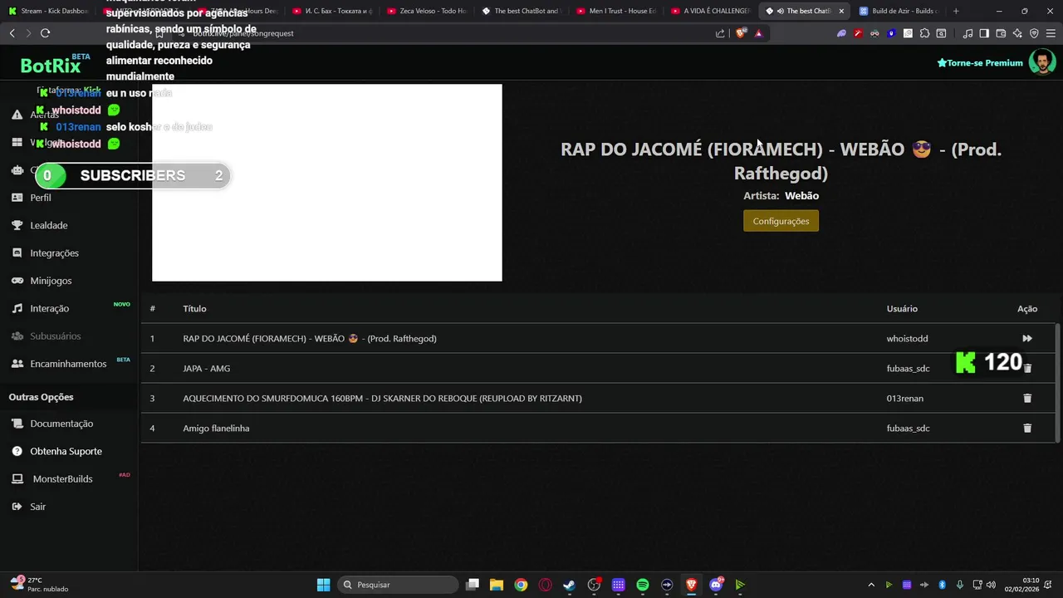
Task: Open MonsterBuilds in the sidebar
Action: click(62, 479)
